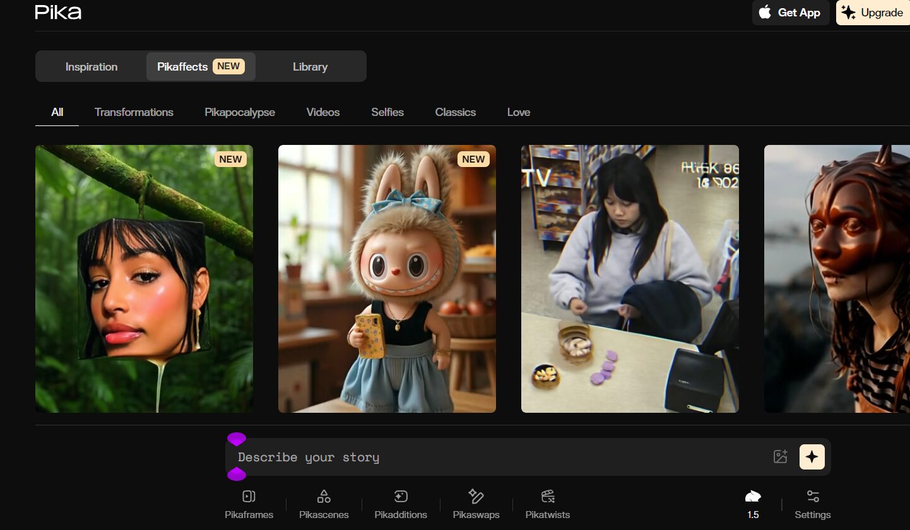
Task: Select the Transformations category
Action: coord(134,112)
